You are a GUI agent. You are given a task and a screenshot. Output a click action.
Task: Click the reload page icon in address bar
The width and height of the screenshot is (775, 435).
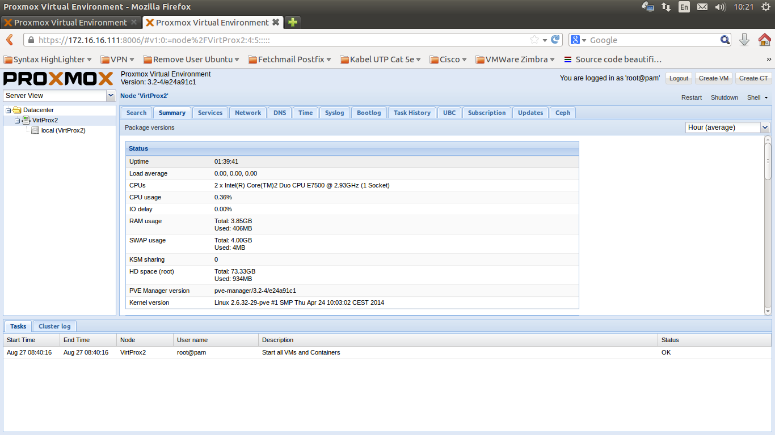(x=555, y=40)
